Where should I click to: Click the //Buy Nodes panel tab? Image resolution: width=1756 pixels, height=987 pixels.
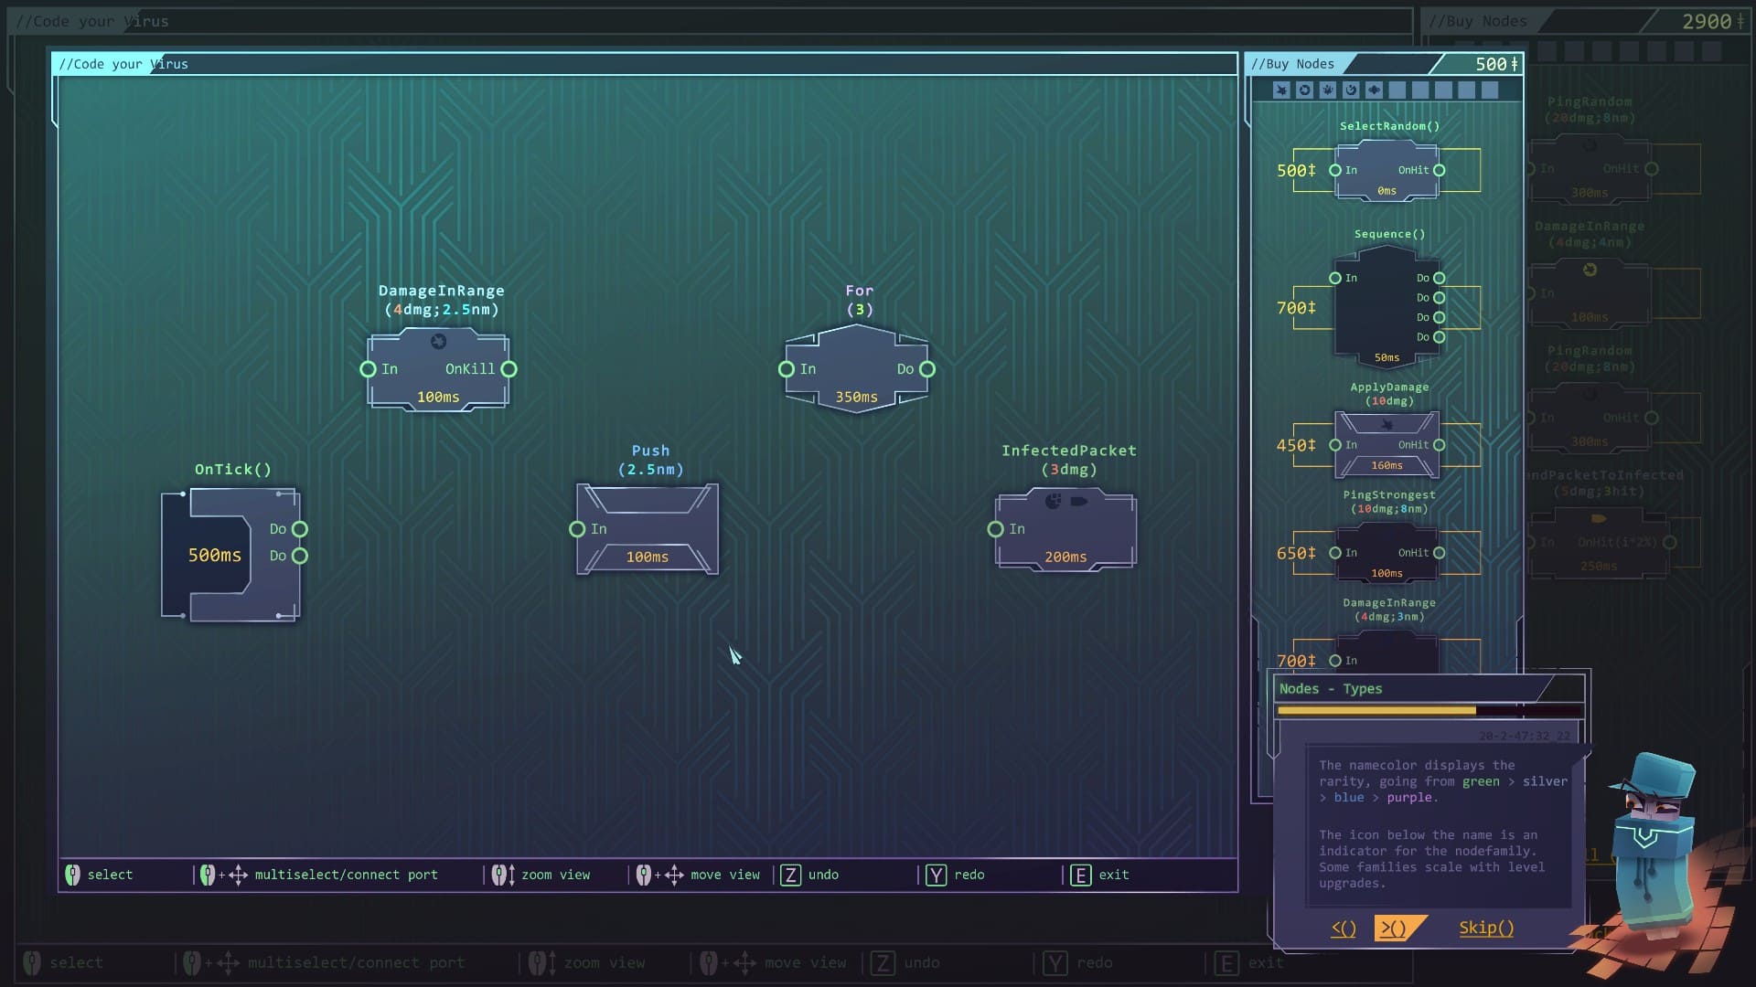click(1292, 64)
